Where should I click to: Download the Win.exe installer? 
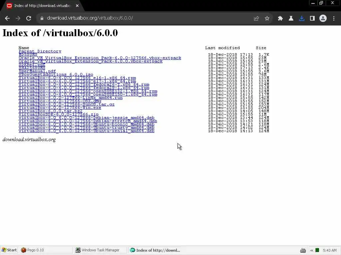(x=60, y=108)
